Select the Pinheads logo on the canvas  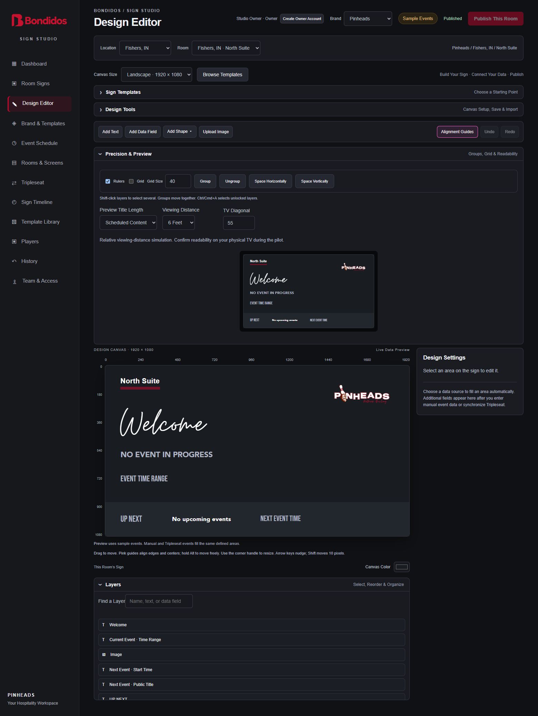[362, 394]
